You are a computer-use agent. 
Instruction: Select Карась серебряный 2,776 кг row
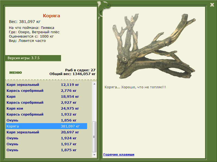(x=46, y=90)
